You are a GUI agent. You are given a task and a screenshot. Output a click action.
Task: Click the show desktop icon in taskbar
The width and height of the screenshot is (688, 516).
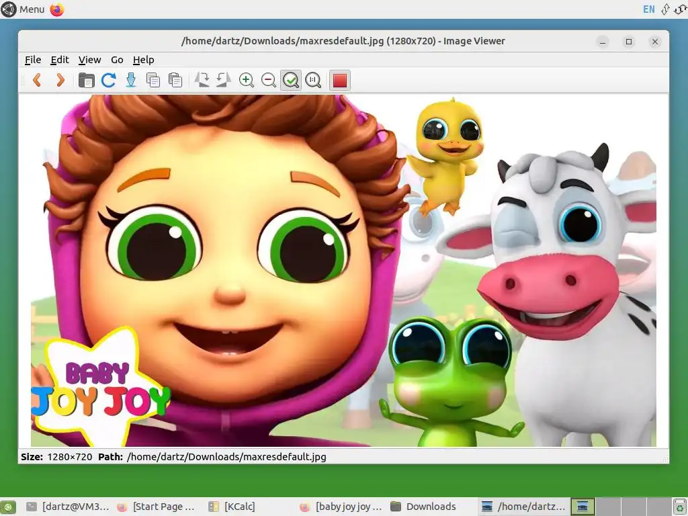pos(8,507)
